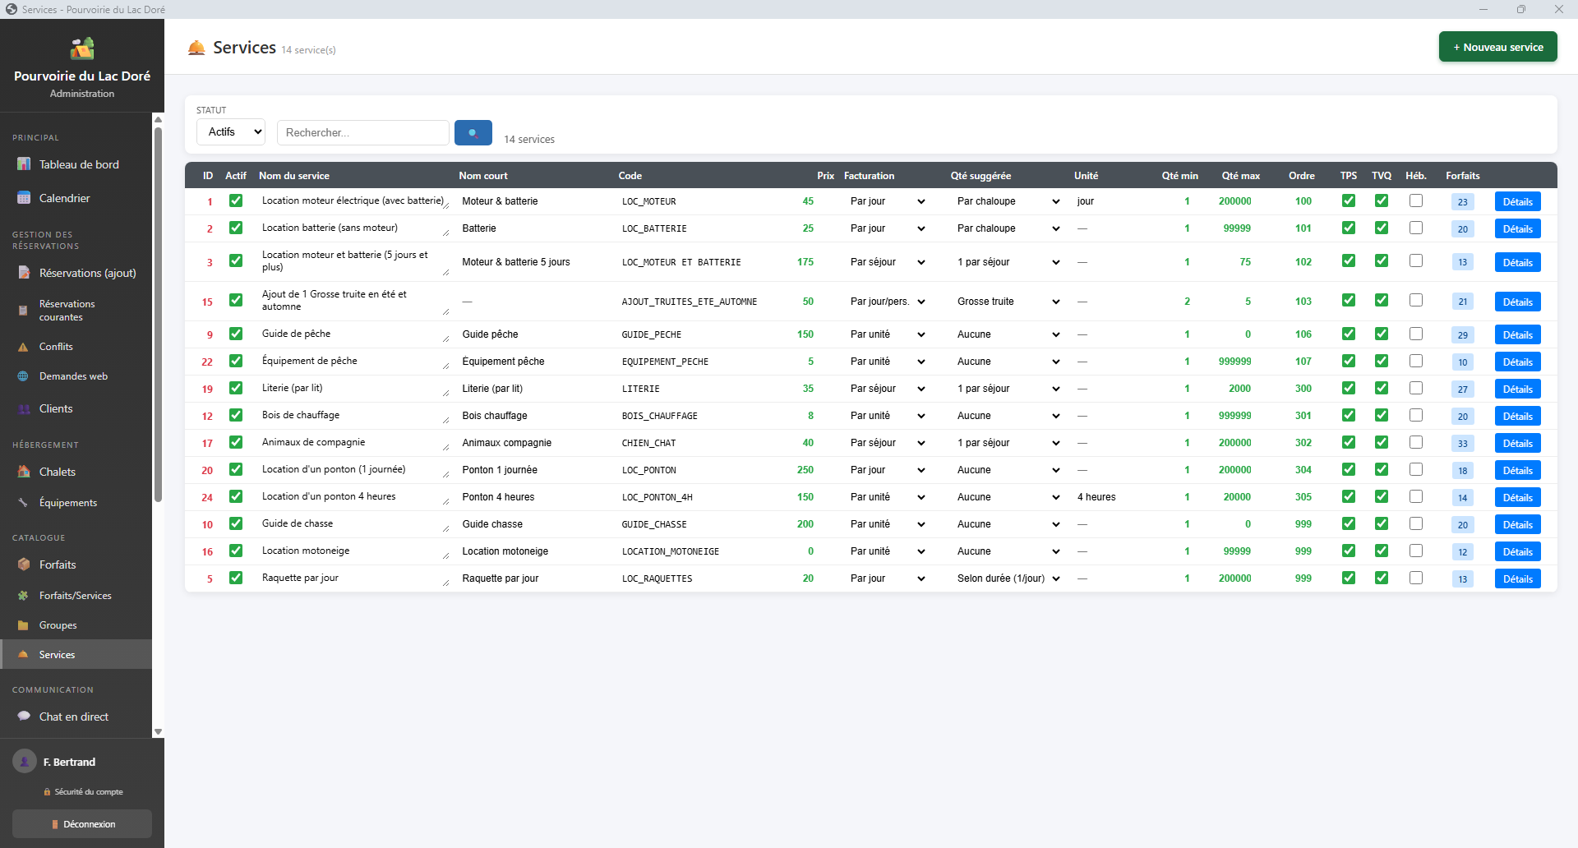Open Facturation dropdown for Literie (par lit)
The width and height of the screenshot is (1578, 848).
pos(888,389)
